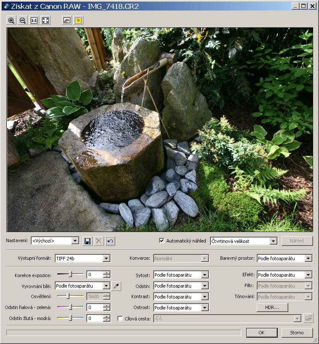Click the fit-to-window zoom icon
This screenshot has width=319, height=344.
(x=45, y=20)
